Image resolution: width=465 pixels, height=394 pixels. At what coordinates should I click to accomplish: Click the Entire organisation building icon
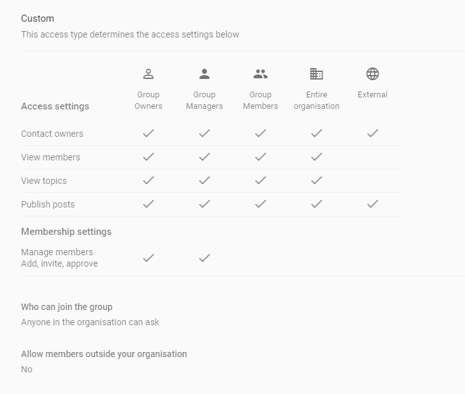(317, 74)
